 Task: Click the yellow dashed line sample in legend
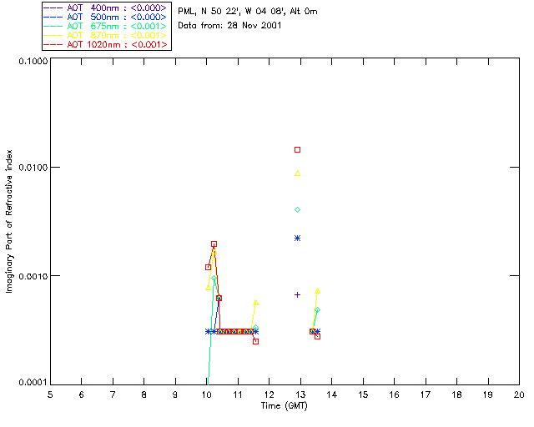point(53,35)
